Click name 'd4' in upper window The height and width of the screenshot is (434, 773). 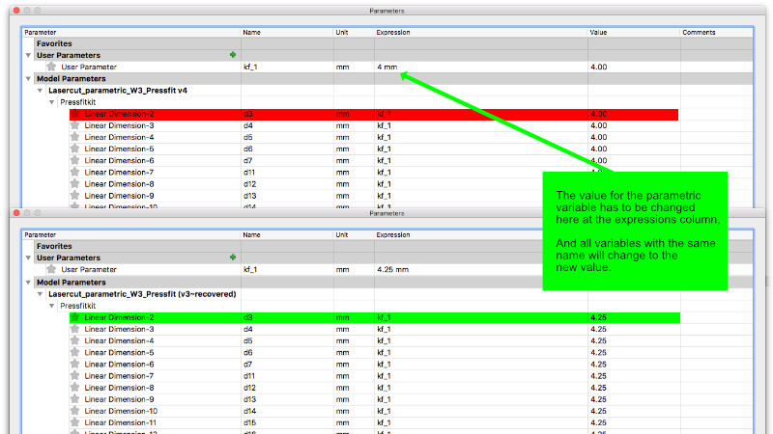248,125
